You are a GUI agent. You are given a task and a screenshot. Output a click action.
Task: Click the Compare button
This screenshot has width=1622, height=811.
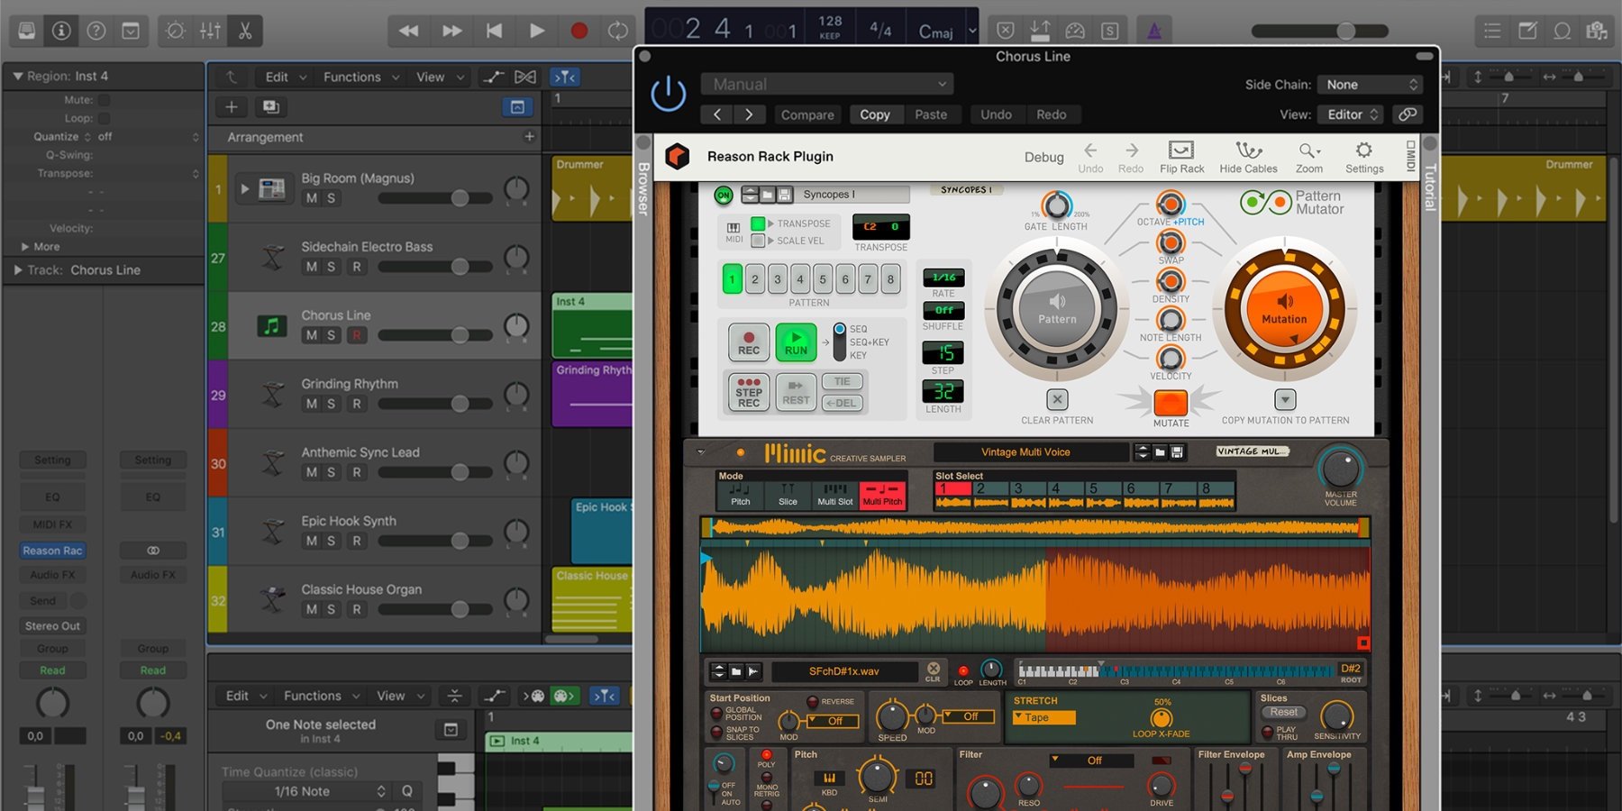point(806,114)
